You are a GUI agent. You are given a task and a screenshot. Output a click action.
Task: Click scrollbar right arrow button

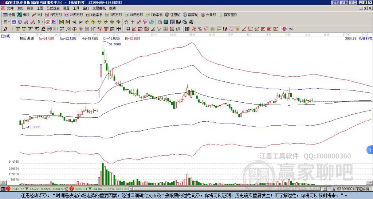326,189
